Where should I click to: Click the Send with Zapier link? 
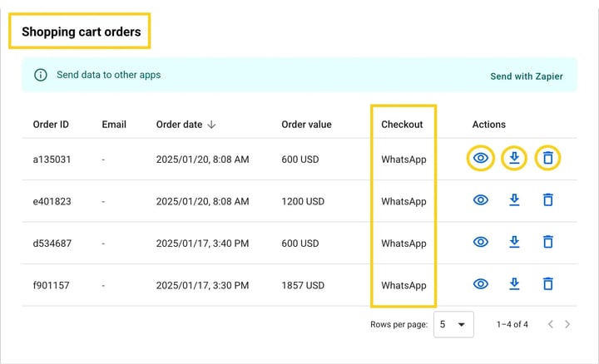527,76
